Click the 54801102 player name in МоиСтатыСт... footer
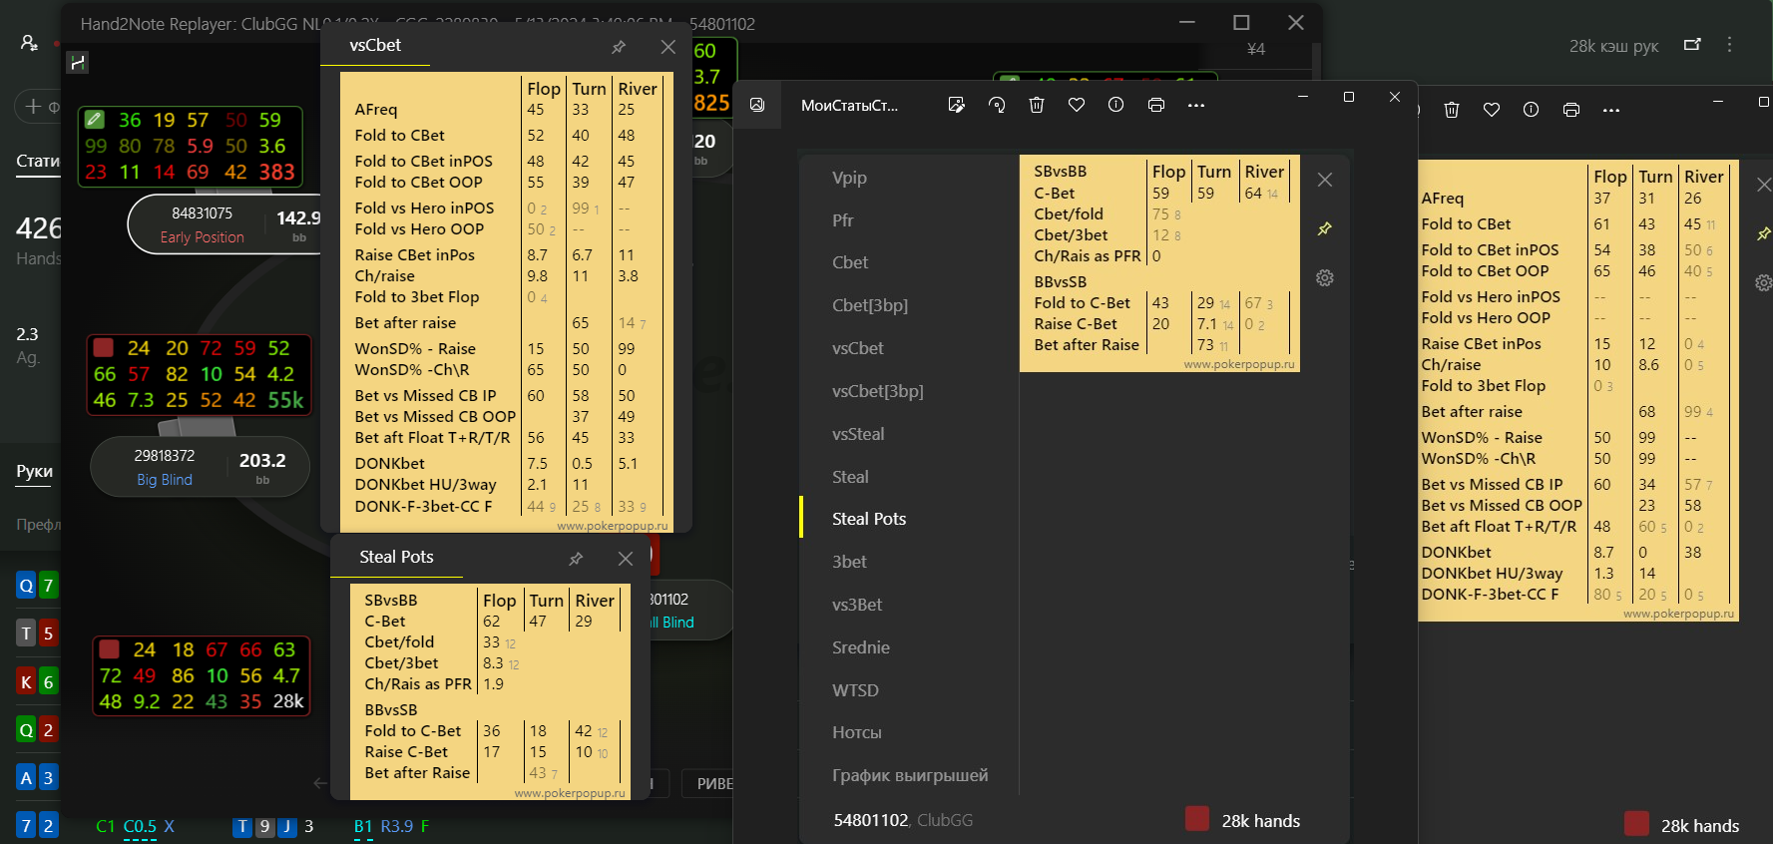Image resolution: width=1773 pixels, height=844 pixels. coord(871,820)
